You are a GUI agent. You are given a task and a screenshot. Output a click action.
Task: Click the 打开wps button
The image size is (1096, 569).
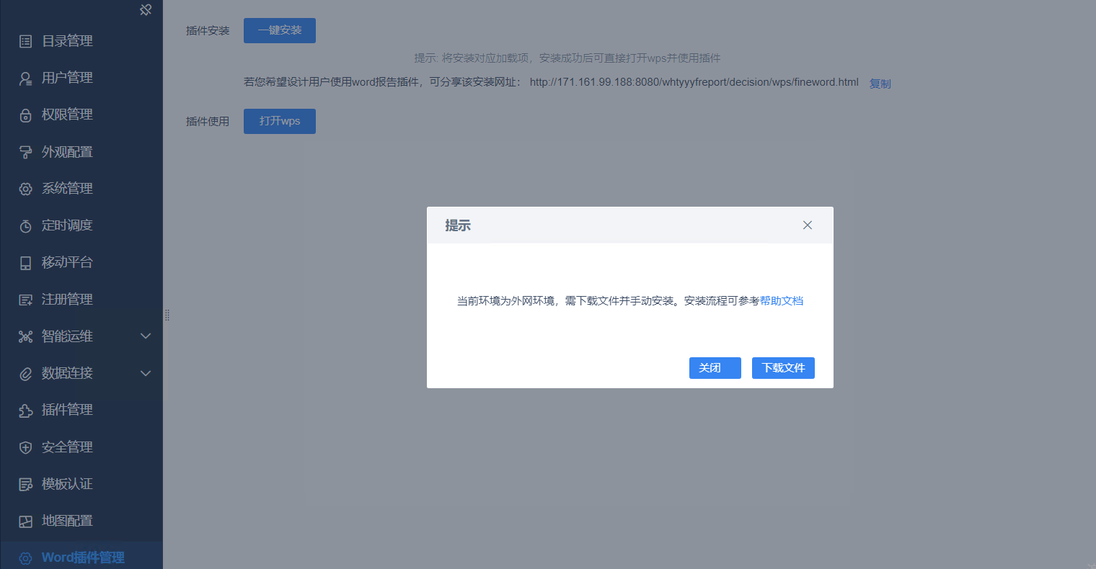280,121
